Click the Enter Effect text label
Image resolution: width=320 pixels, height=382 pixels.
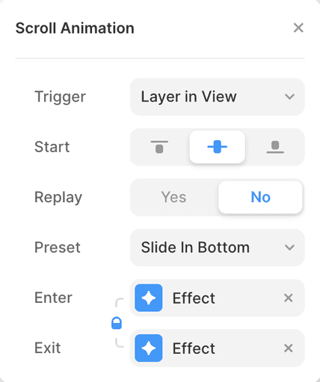(x=194, y=298)
